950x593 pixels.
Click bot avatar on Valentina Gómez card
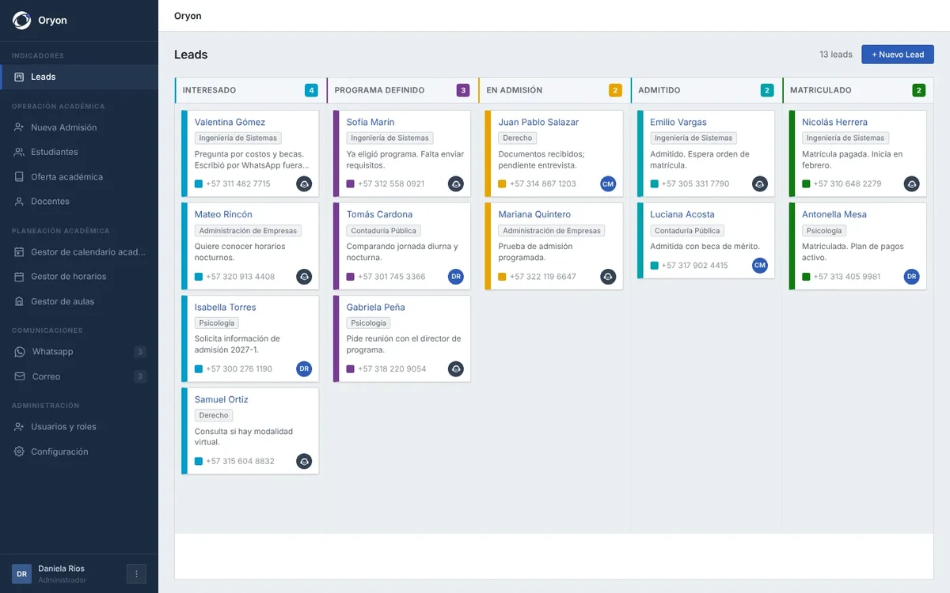[304, 184]
